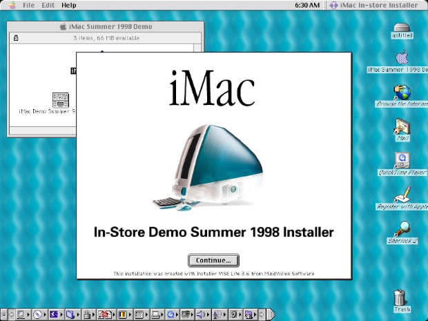Open the Monitor color depth Control Strip module
The image size is (428, 321).
click(x=124, y=315)
